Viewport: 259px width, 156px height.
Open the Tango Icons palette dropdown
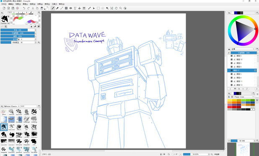click(244, 97)
